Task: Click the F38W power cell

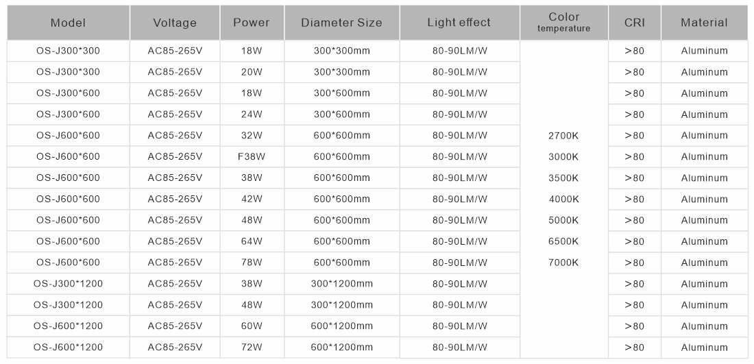Action: 252,157
